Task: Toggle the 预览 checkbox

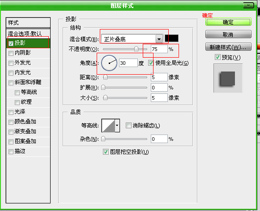Action: [x=217, y=57]
